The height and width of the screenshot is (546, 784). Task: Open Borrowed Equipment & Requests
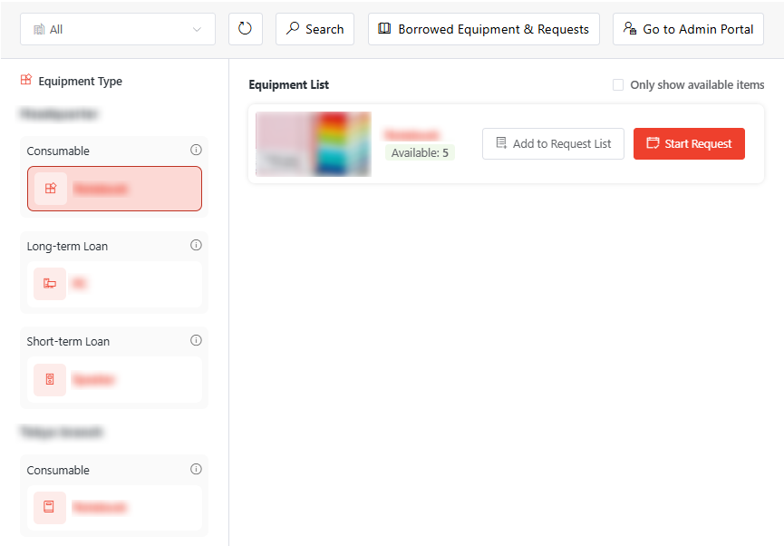pos(483,29)
